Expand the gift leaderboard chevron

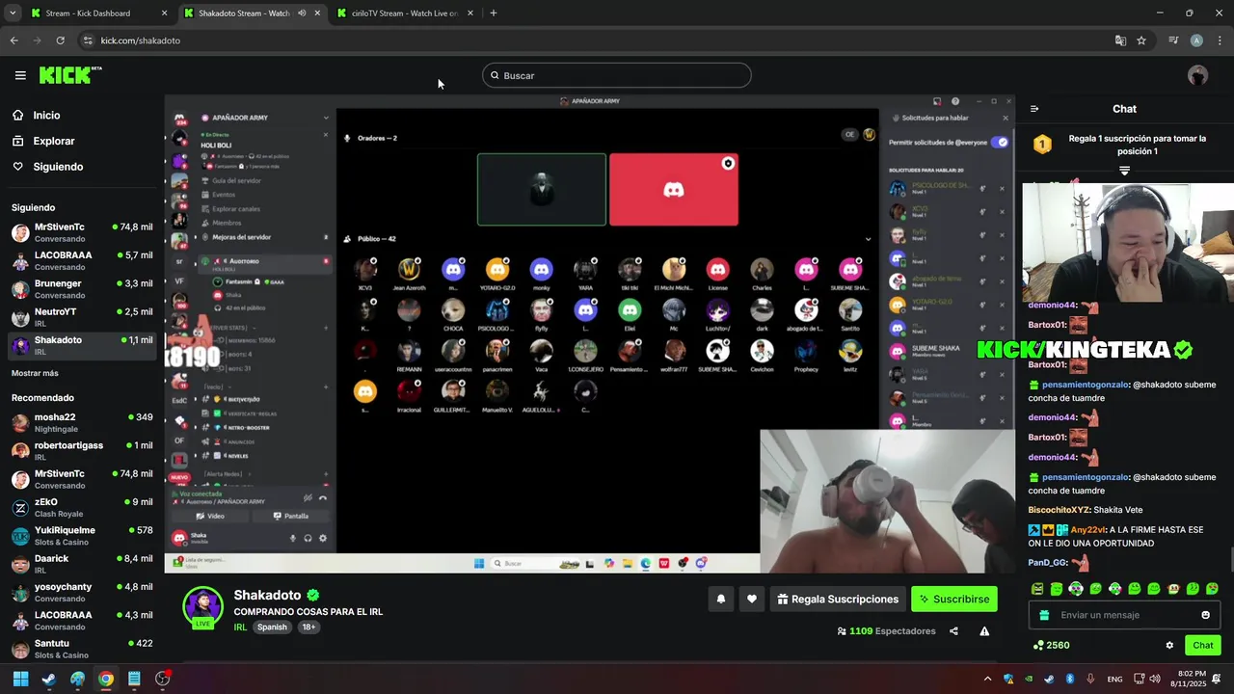1124,171
